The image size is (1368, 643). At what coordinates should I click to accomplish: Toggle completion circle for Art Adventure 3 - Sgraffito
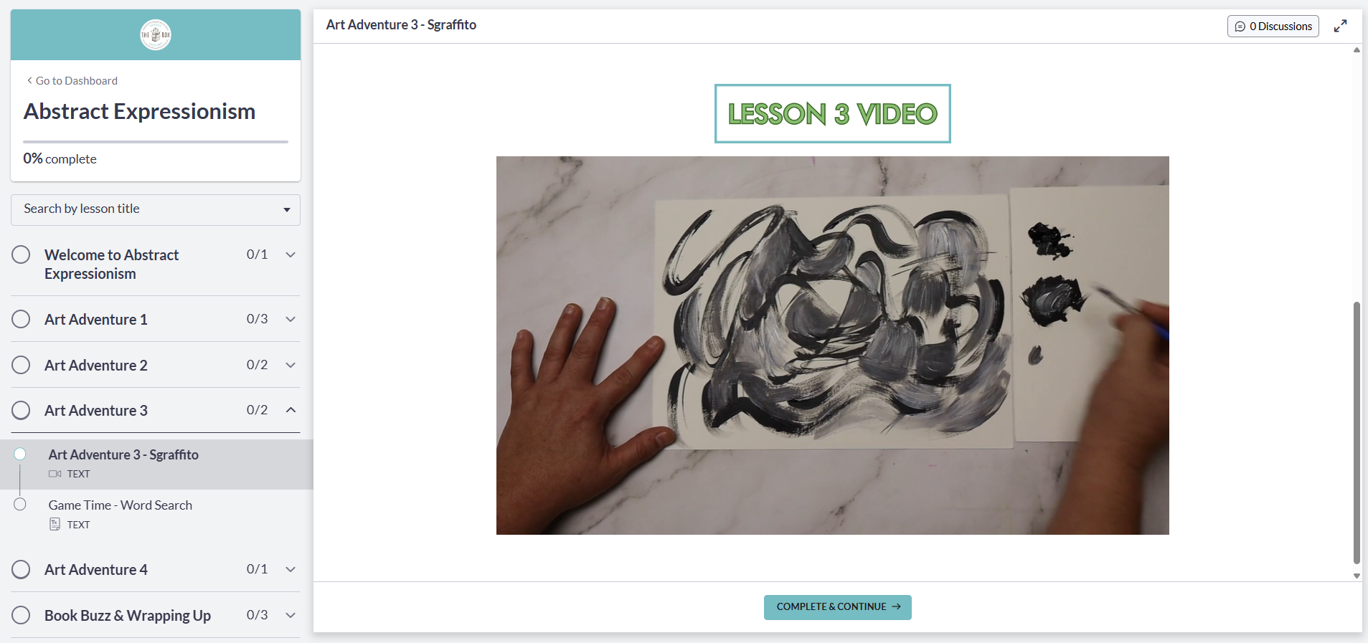click(20, 454)
